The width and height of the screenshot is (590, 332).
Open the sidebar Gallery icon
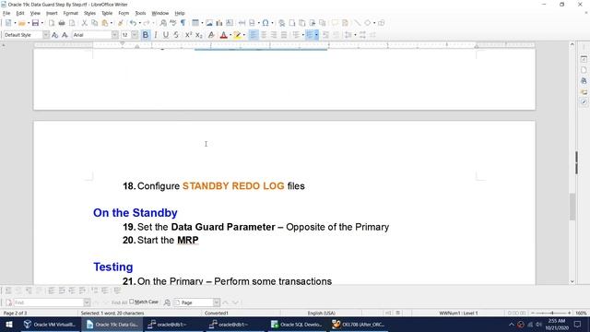tap(584, 91)
